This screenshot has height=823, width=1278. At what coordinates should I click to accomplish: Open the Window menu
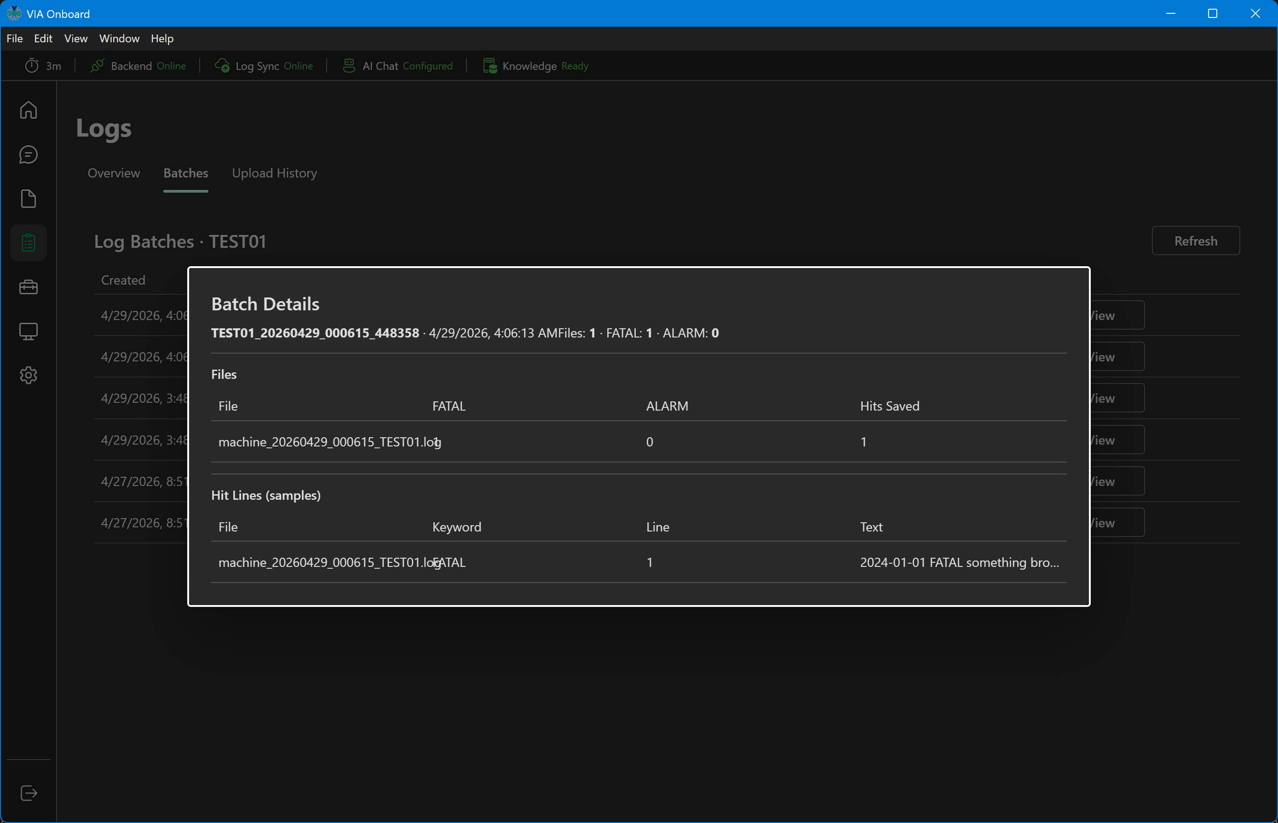click(x=119, y=39)
